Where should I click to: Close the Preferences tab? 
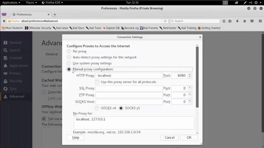[x=49, y=14]
